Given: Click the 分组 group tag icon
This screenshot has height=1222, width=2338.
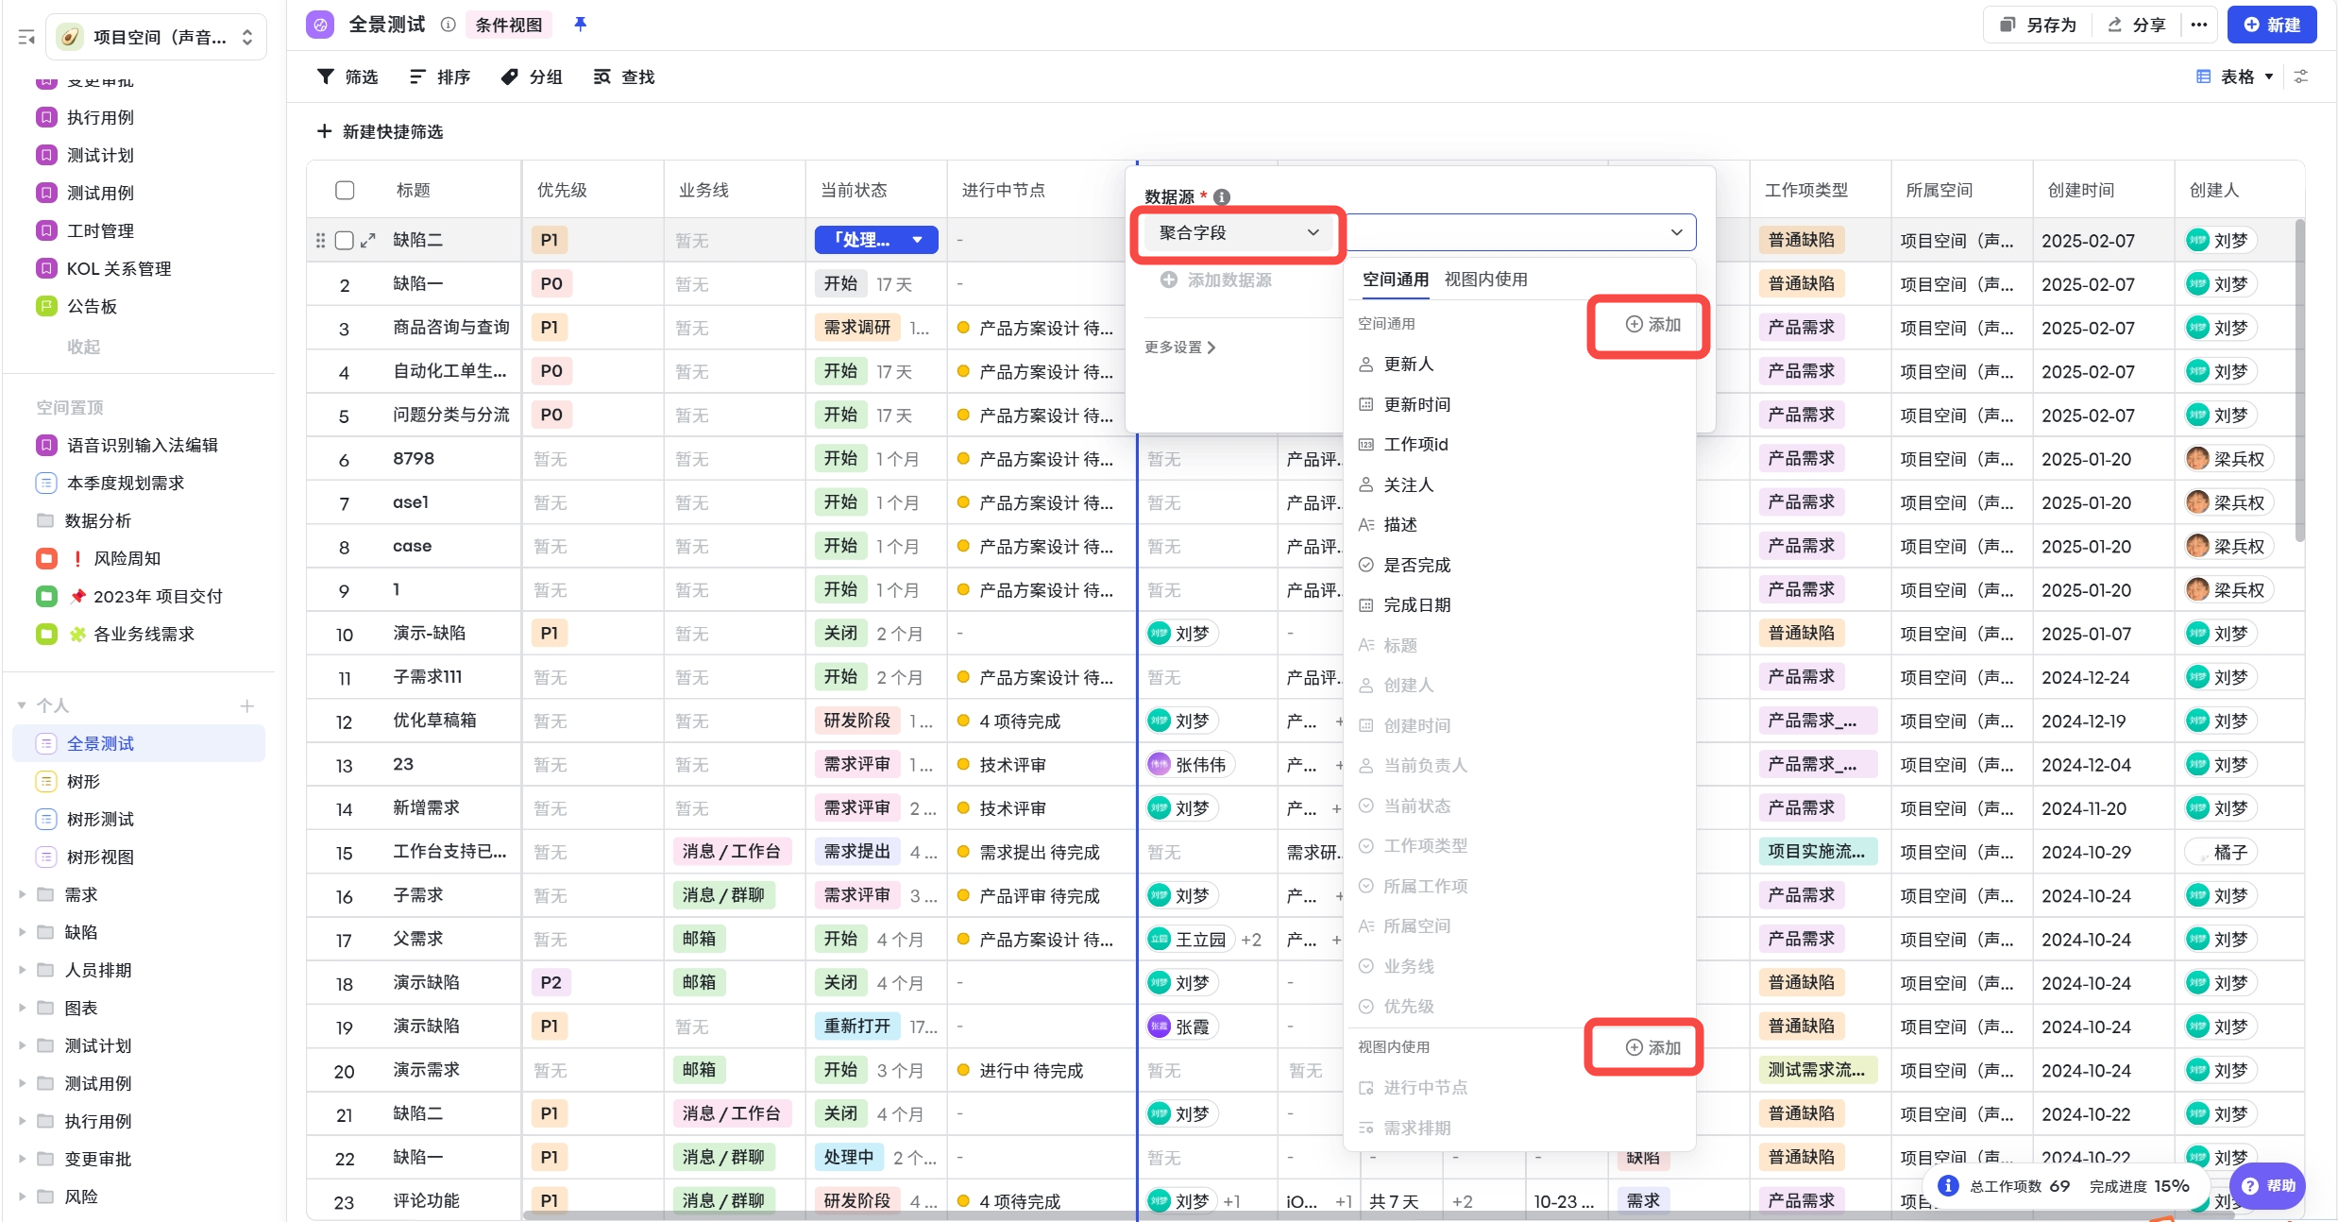Looking at the screenshot, I should click(510, 76).
